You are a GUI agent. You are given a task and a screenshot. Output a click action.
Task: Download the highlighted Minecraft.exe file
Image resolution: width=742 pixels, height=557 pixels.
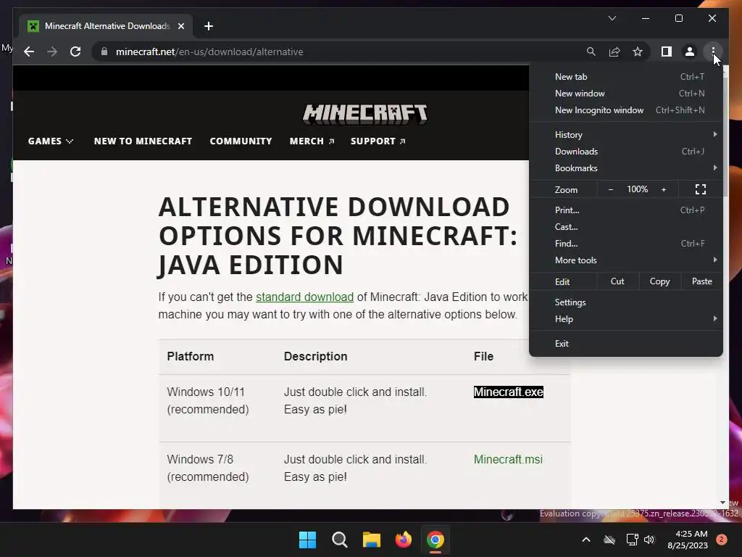(x=508, y=392)
